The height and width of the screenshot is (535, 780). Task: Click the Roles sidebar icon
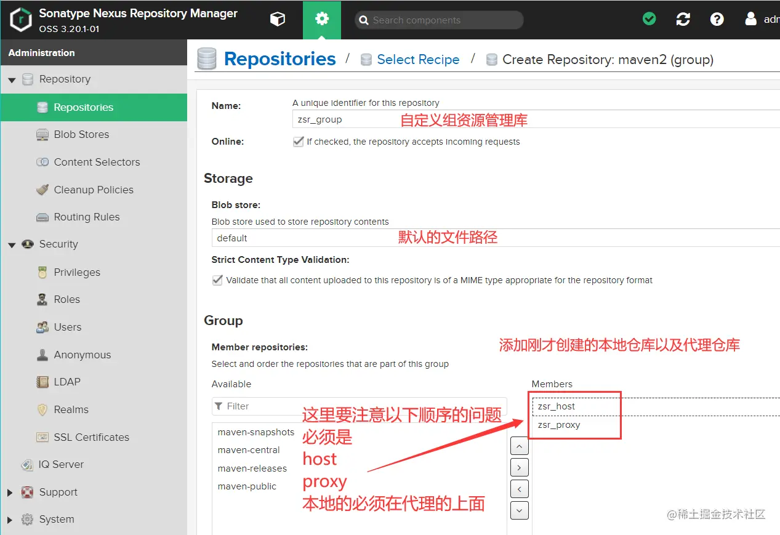pos(42,299)
